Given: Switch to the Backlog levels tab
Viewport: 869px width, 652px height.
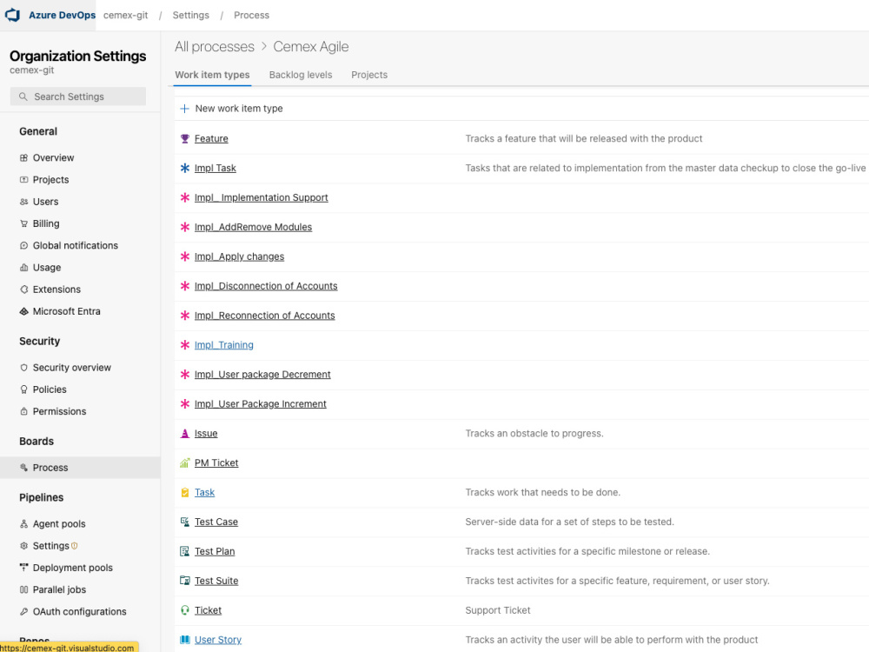Looking at the screenshot, I should click(x=301, y=75).
